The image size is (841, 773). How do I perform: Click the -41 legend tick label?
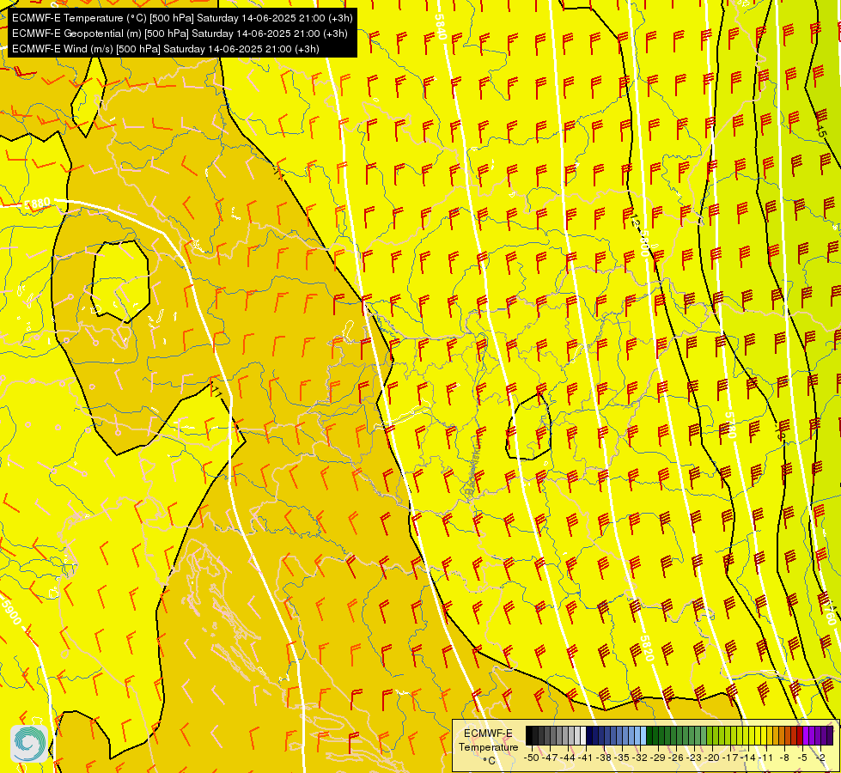click(586, 758)
